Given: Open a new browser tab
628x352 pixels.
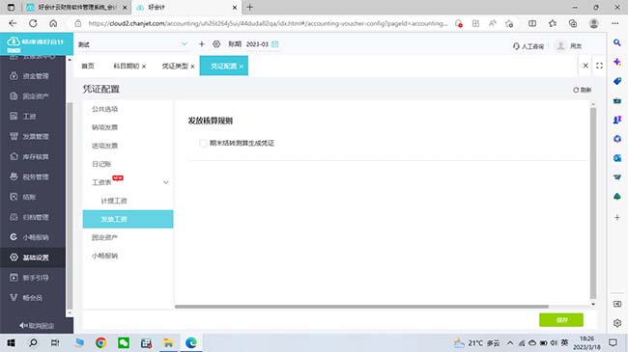Looking at the screenshot, I should [x=249, y=7].
